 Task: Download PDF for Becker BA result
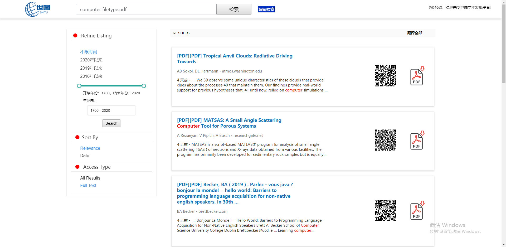417,211
